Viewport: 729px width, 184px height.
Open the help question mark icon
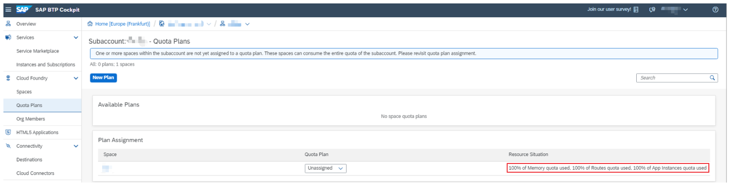click(715, 10)
